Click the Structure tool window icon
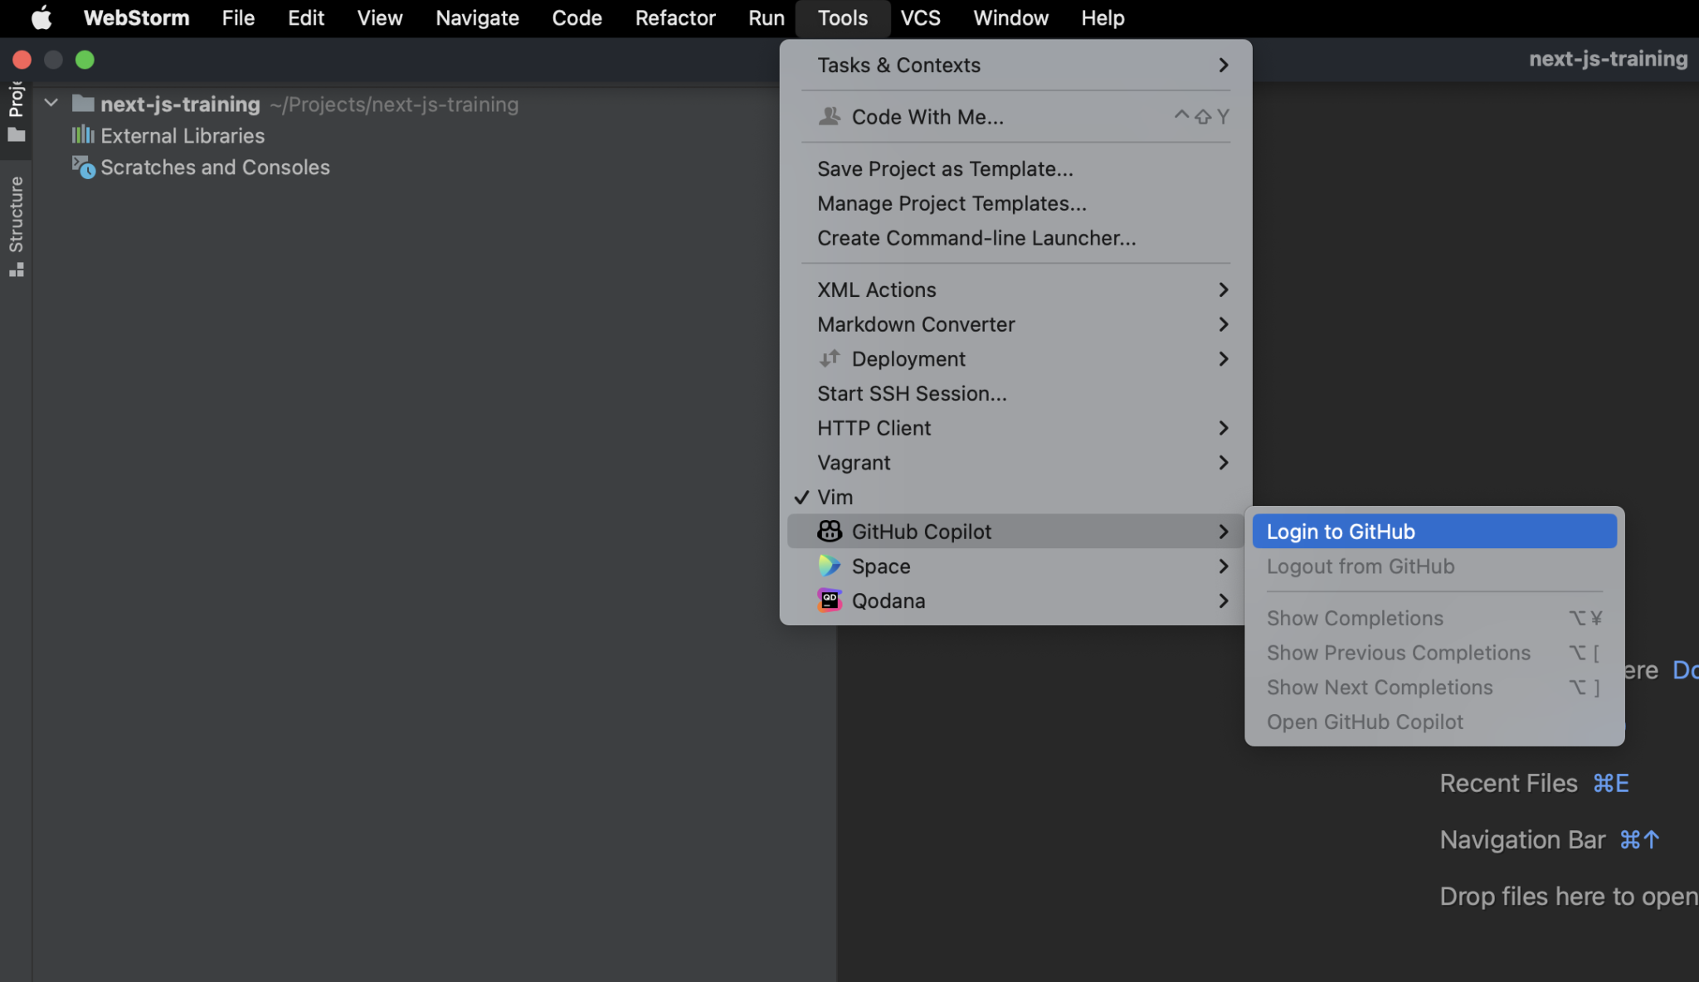Viewport: 1699px width, 982px height. tap(15, 268)
